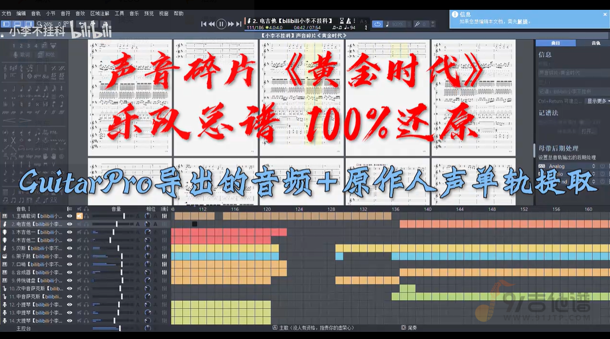
Task: Click the mute-all icon in track header
Action: pos(79,209)
